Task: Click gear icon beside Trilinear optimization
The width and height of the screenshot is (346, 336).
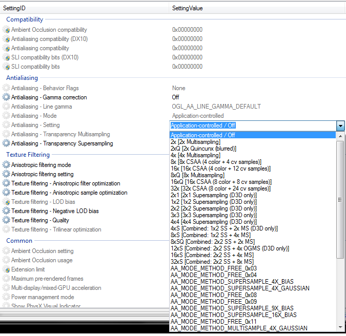Action: click(6, 229)
